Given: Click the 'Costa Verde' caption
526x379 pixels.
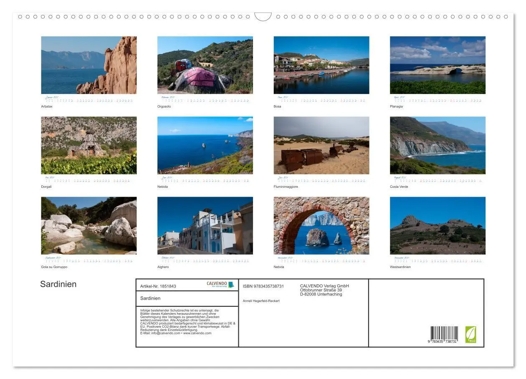Looking at the screenshot, I should tap(399, 187).
